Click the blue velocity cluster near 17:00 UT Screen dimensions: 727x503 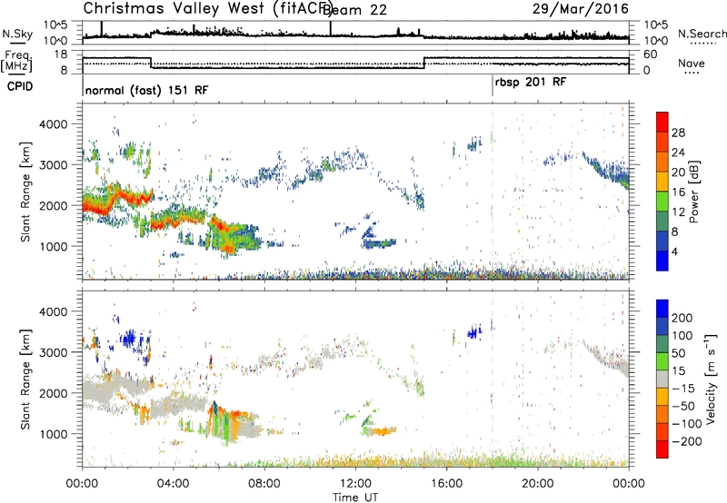[x=473, y=332]
